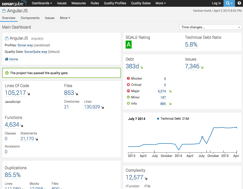The width and height of the screenshot is (243, 189).
Task: Open the SonarQube way quality gate link
Action: (36, 52)
